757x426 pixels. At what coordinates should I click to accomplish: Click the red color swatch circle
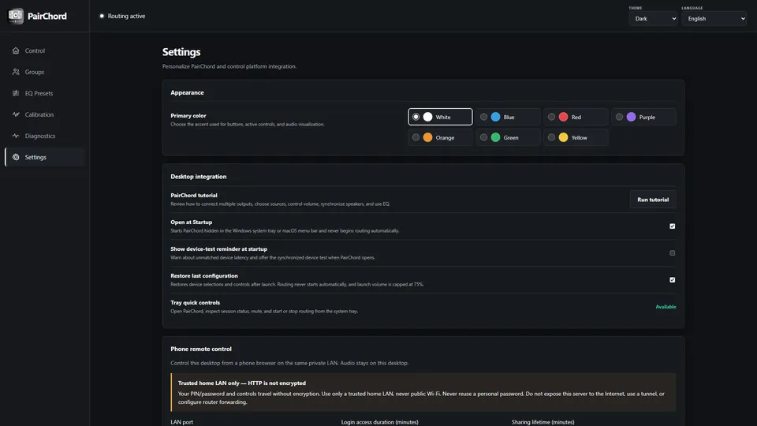(x=563, y=117)
